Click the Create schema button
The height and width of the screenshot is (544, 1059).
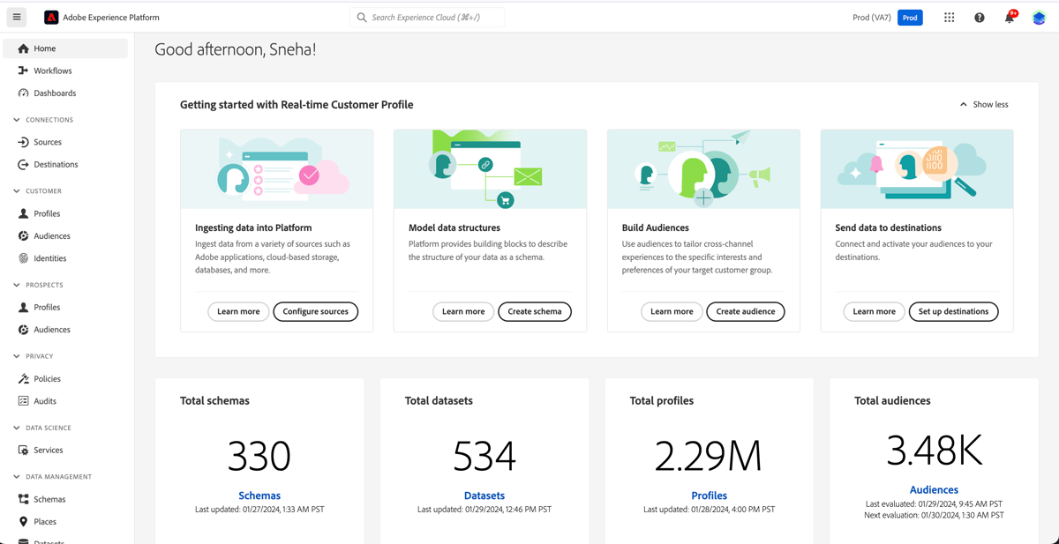coord(534,311)
